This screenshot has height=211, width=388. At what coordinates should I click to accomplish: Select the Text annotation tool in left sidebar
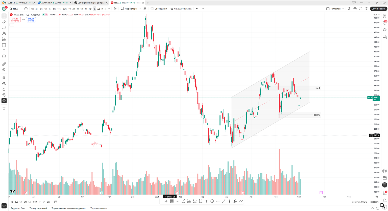[x=4, y=51]
